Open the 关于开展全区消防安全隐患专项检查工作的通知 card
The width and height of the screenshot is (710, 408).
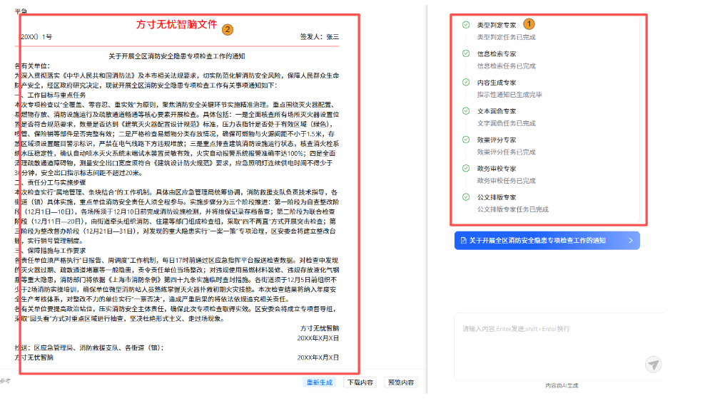point(537,241)
